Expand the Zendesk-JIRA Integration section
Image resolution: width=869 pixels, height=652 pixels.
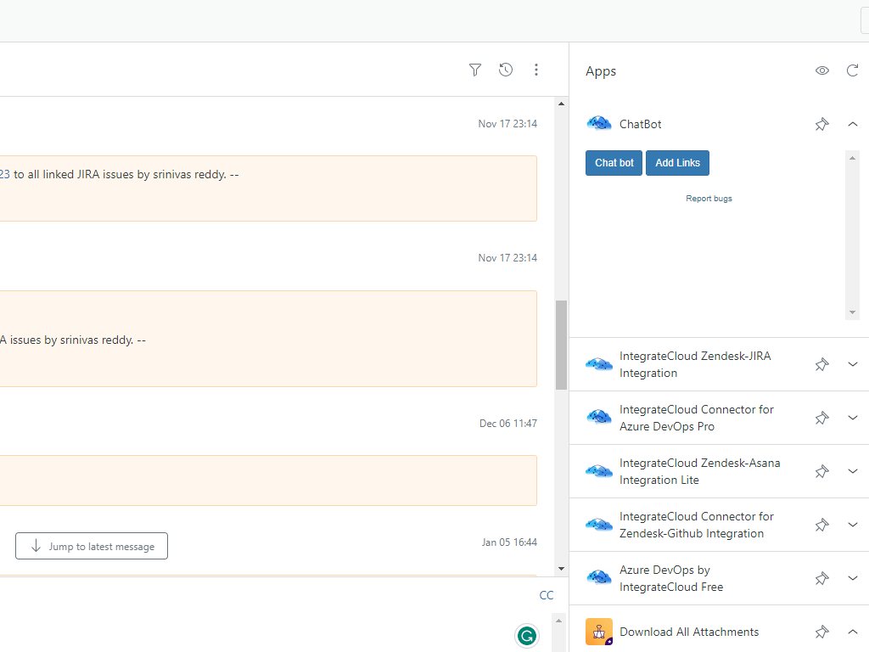click(853, 364)
